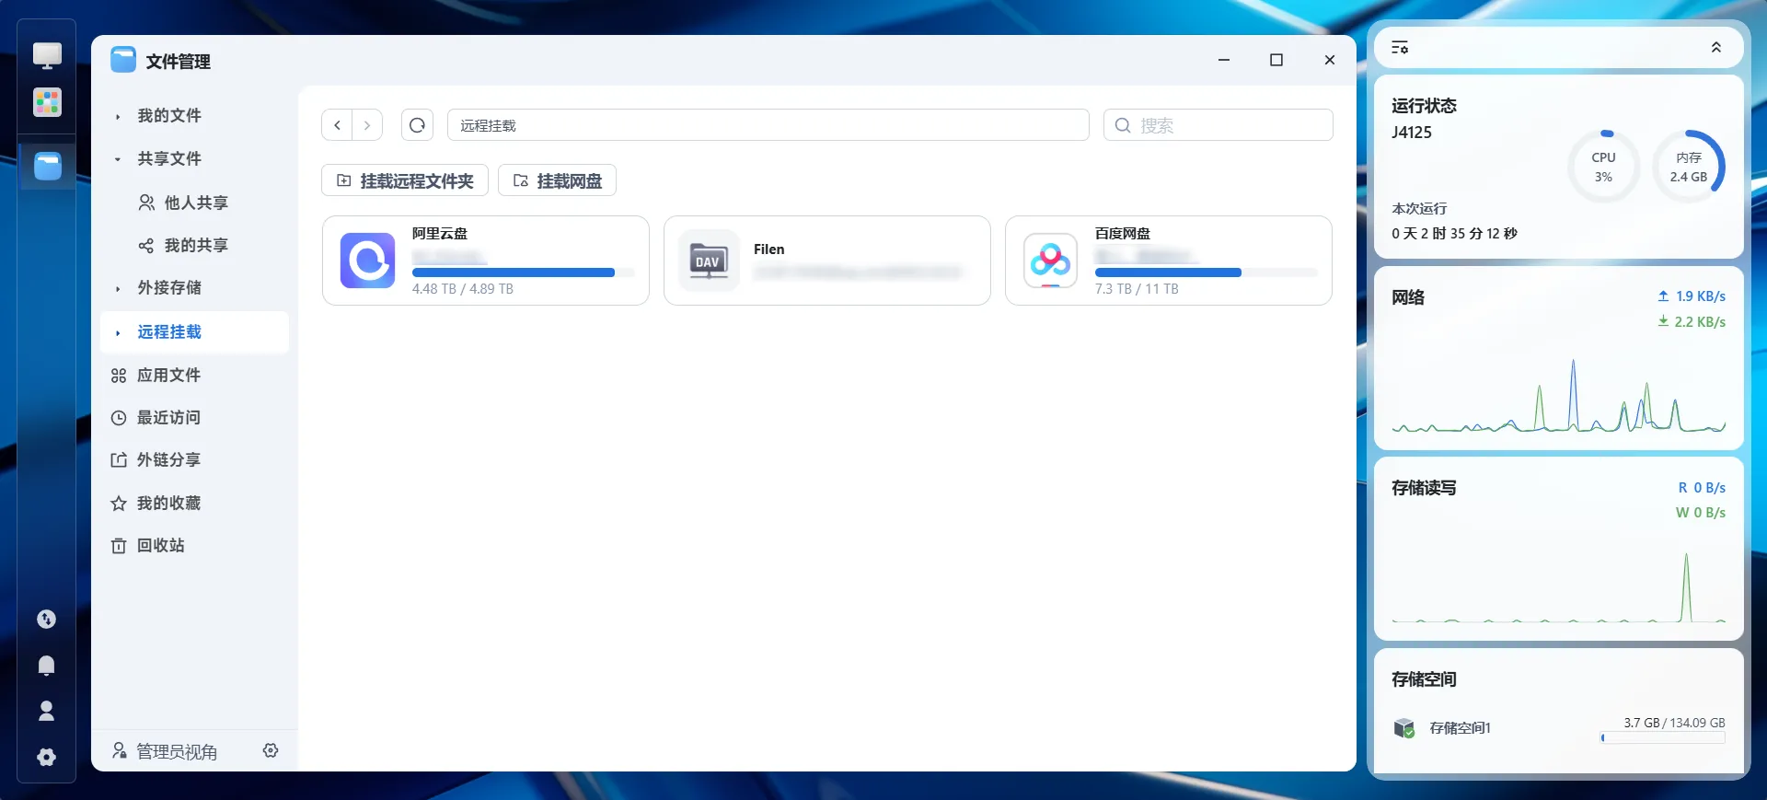Open 共享文件 in the sidebar
The height and width of the screenshot is (800, 1767).
(x=169, y=158)
